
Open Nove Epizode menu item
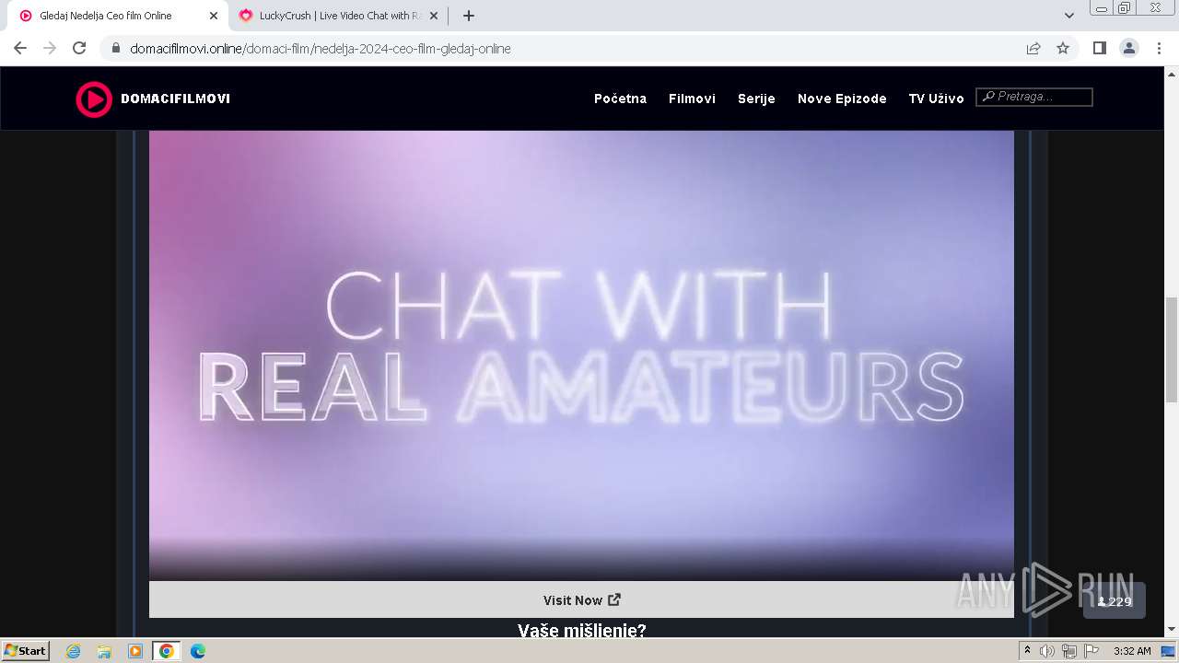click(842, 99)
